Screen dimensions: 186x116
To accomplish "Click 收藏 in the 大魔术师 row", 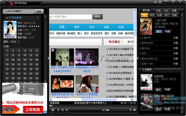I will [x=176, y=38].
